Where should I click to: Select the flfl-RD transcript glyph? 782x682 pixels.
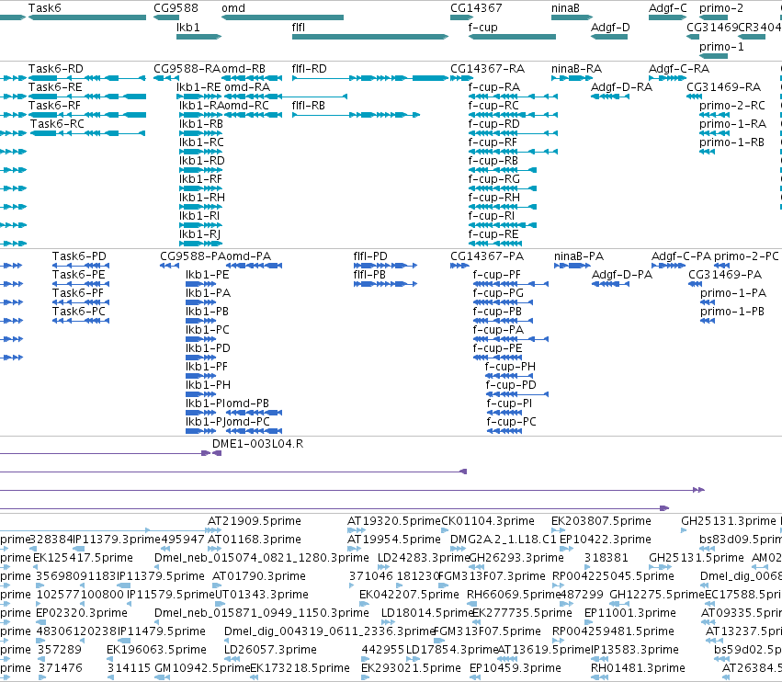tap(370, 78)
